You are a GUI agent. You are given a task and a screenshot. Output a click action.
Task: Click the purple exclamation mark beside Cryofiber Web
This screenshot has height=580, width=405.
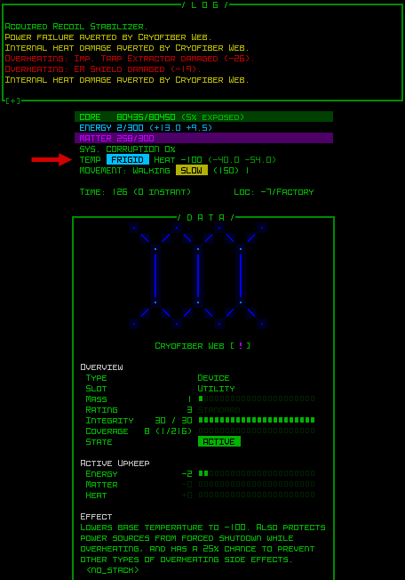coord(241,346)
